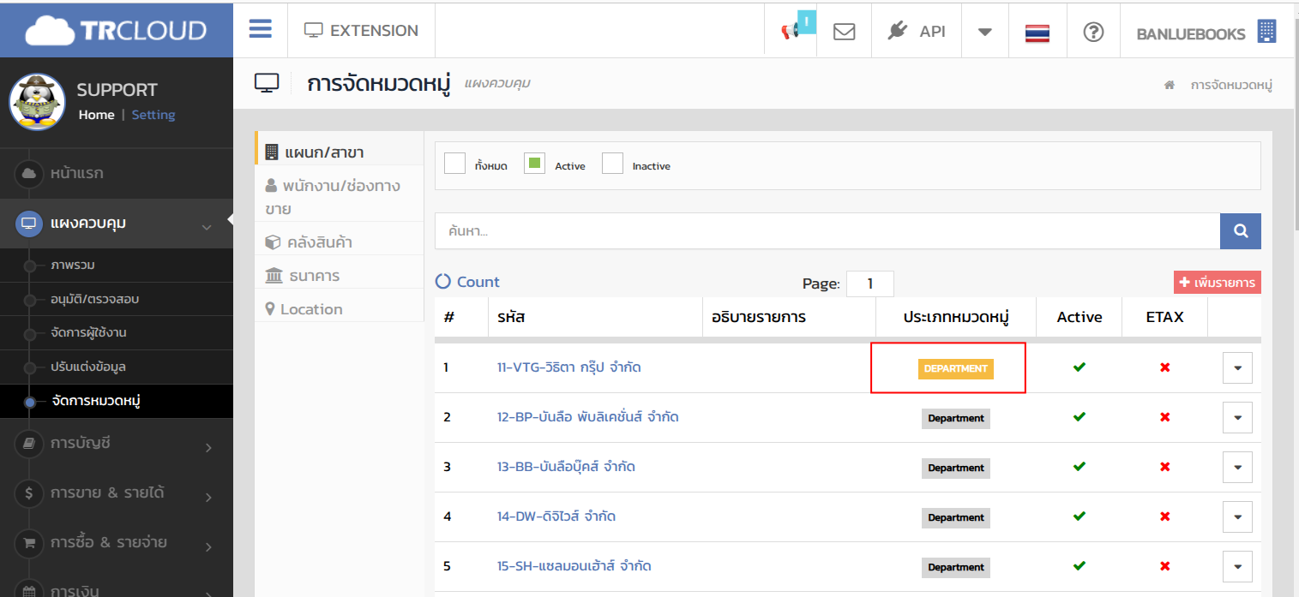The height and width of the screenshot is (597, 1299).
Task: Click the TRCLOUD logo
Action: 116,31
